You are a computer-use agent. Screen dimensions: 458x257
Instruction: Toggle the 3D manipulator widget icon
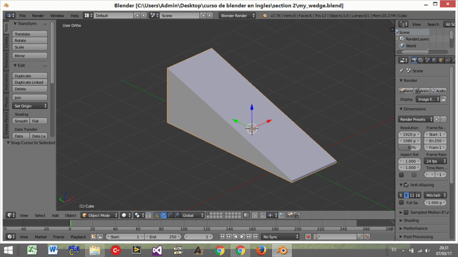(156, 215)
